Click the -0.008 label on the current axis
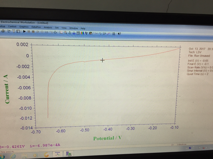The width and height of the screenshot is (213, 159). click(25, 98)
